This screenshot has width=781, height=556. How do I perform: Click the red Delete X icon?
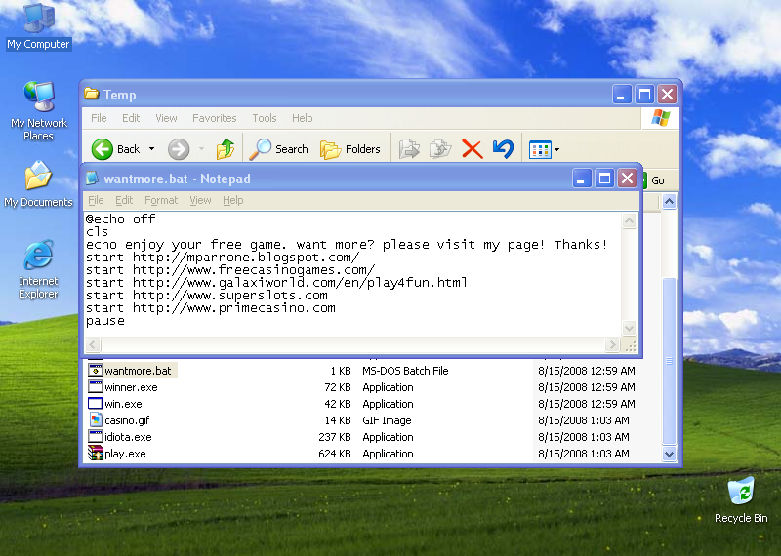472,149
